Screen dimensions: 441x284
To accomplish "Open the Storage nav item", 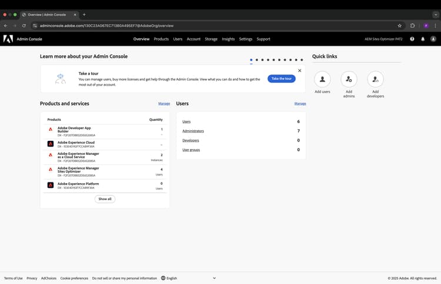I will click(x=211, y=39).
